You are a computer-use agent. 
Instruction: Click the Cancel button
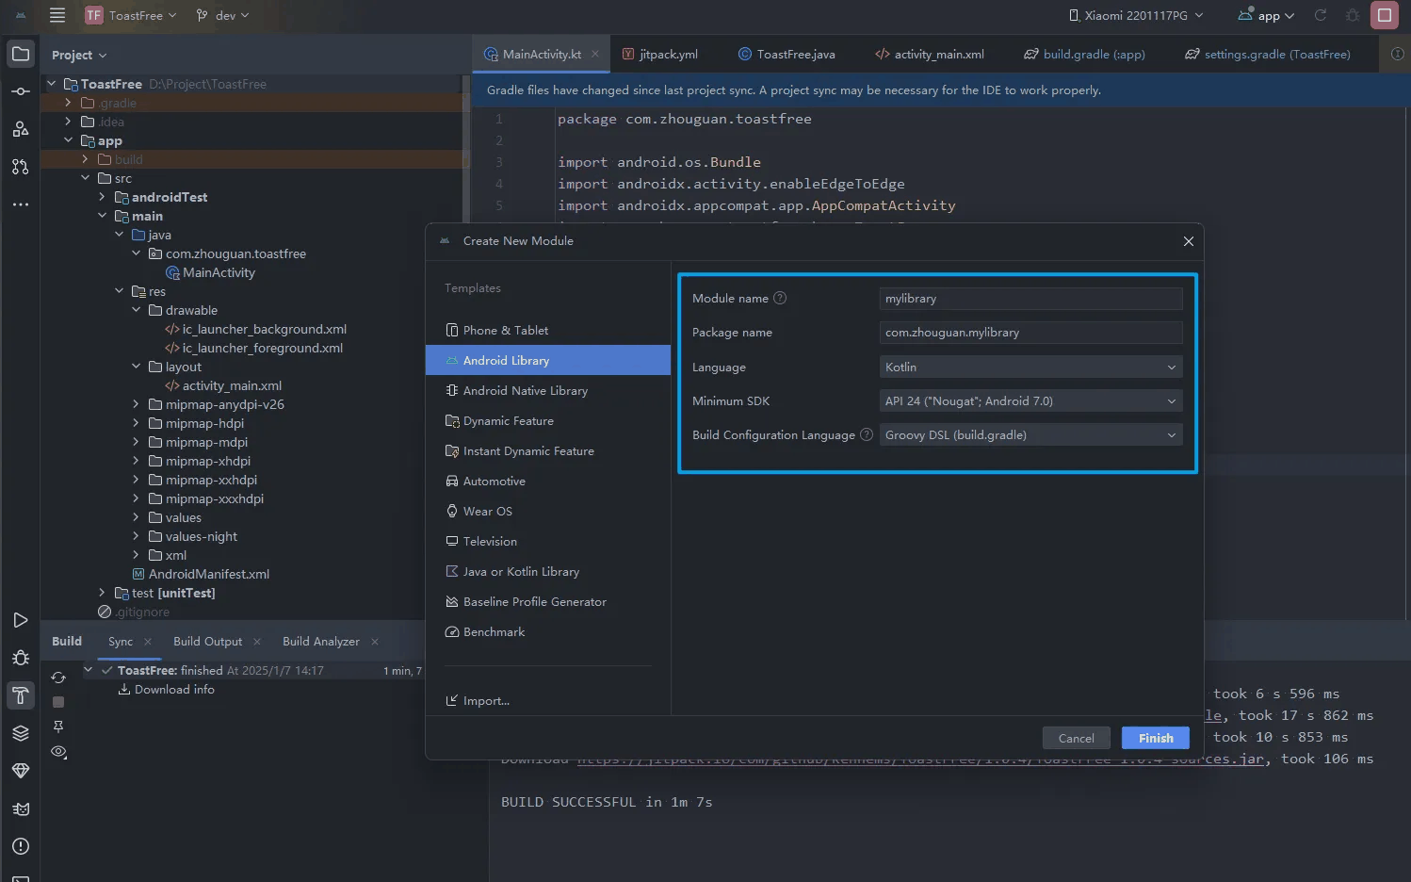(x=1077, y=738)
